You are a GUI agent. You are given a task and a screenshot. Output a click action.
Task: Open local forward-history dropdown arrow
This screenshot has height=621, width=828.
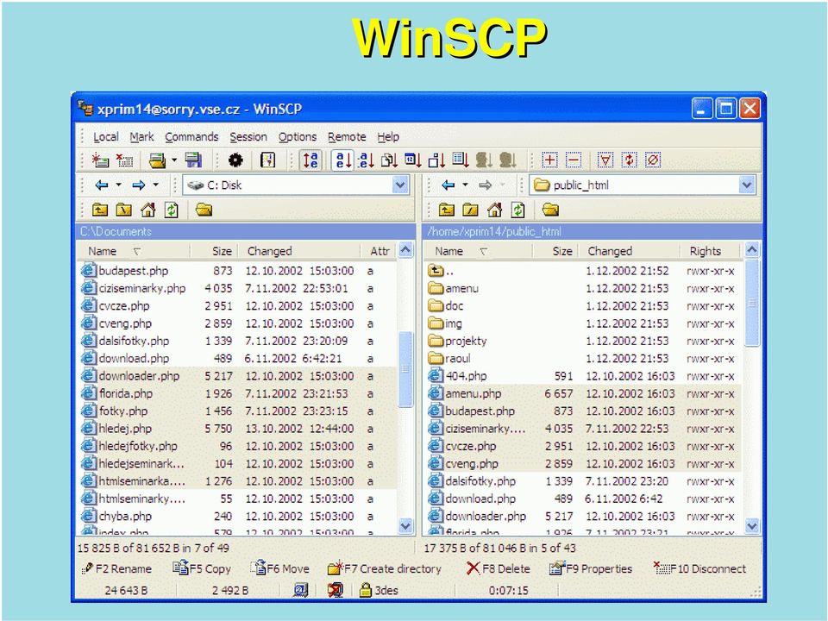(156, 185)
